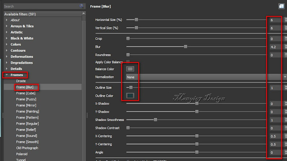
Task: Click the Blur slider handle
Action: point(185,46)
